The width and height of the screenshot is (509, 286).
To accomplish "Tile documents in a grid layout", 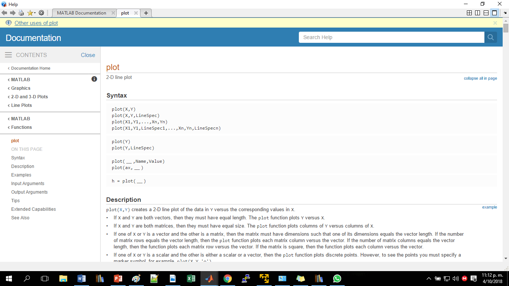I will coord(469,13).
